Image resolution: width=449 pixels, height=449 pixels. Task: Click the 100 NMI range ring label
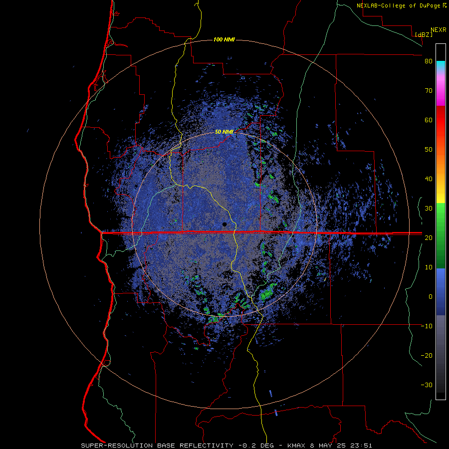point(224,39)
